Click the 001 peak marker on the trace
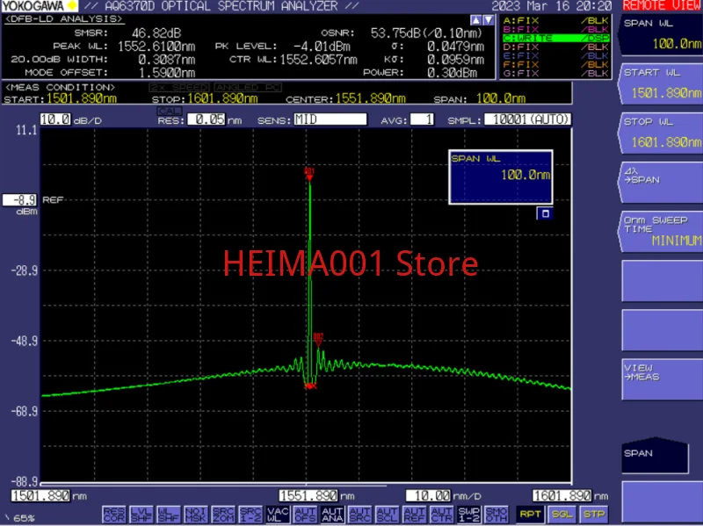The width and height of the screenshot is (703, 526). pos(309,174)
